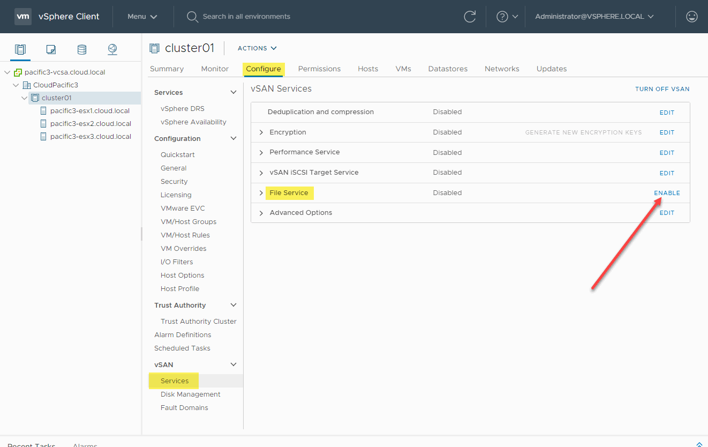708x447 pixels.
Task: Open vSphere Availability settings
Action: tap(193, 122)
